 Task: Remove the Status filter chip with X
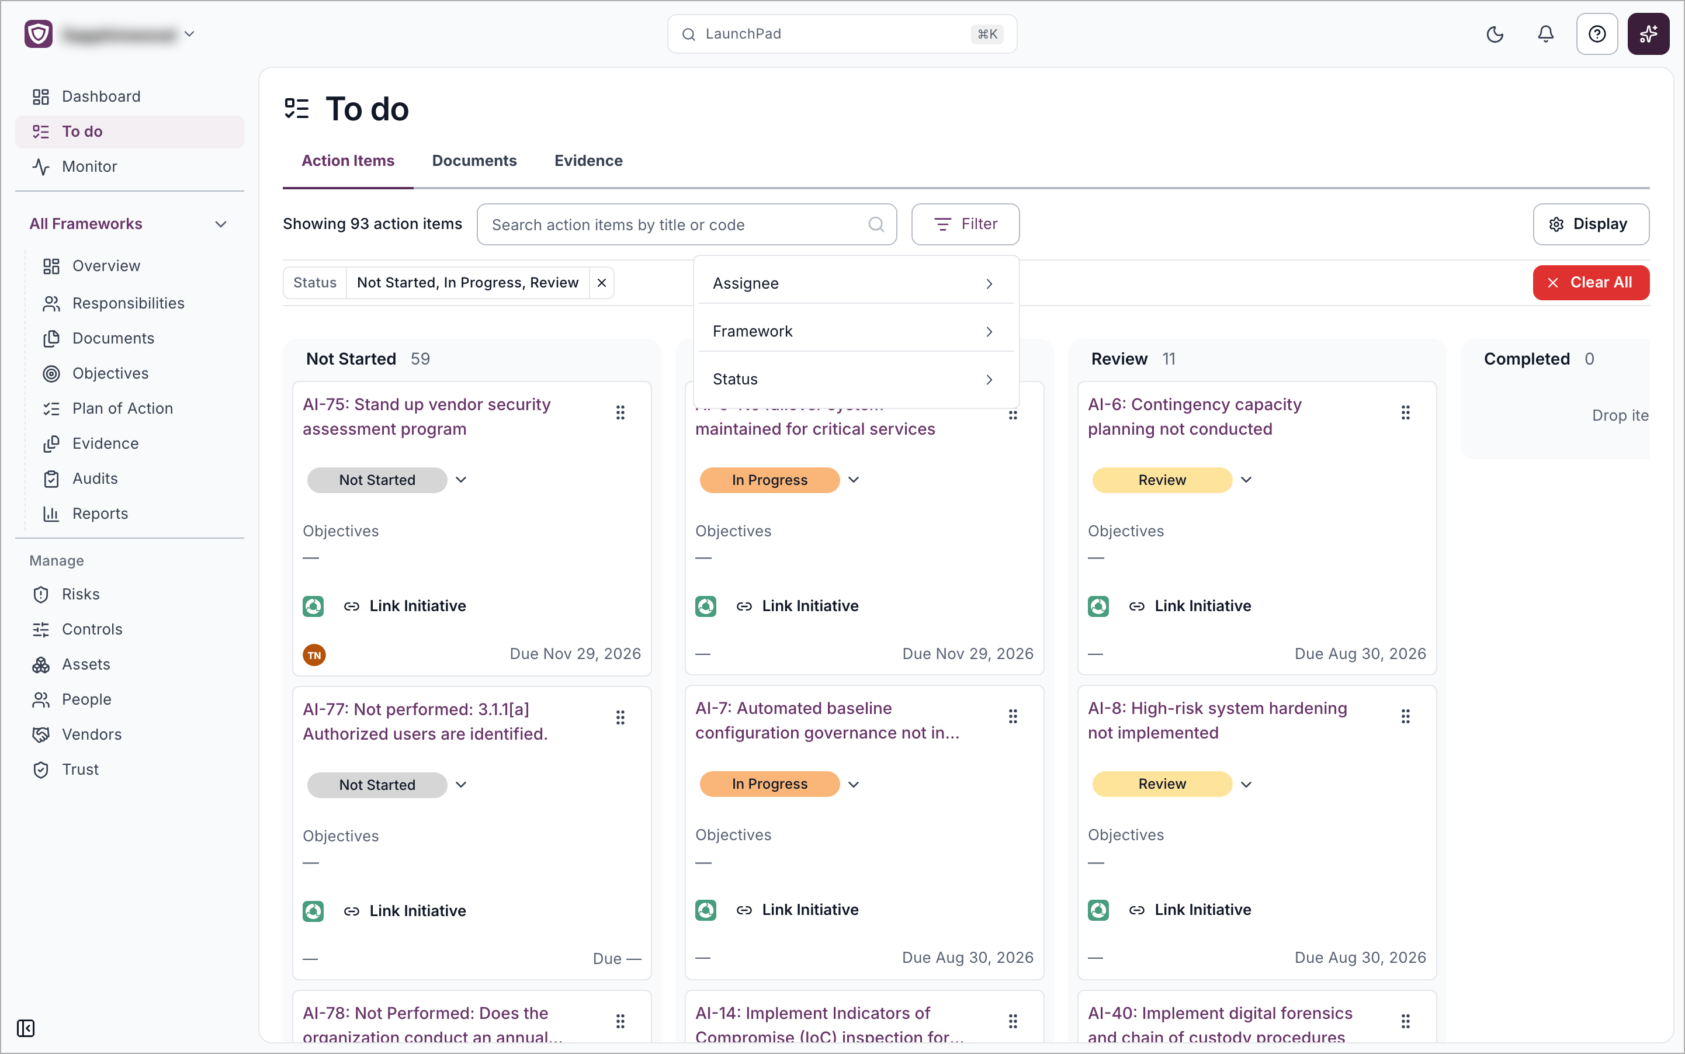pos(601,282)
